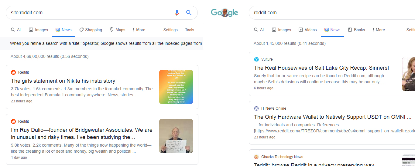415x166 pixels.
Task: Click 'Vulture' source name
Action: (267, 59)
